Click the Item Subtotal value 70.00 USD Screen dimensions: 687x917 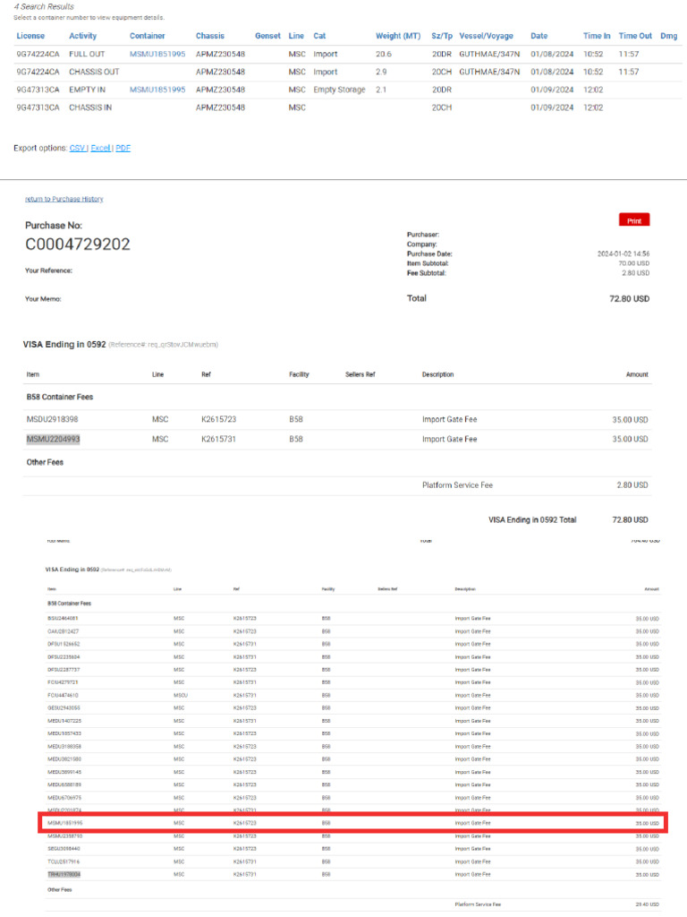point(634,263)
